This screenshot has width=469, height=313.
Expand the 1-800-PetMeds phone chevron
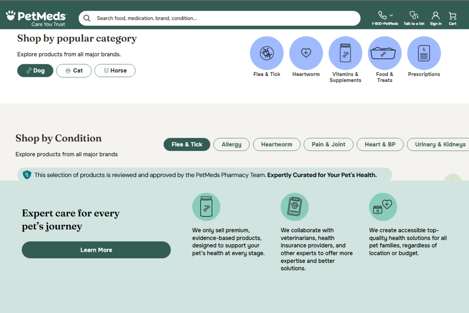coord(391,15)
